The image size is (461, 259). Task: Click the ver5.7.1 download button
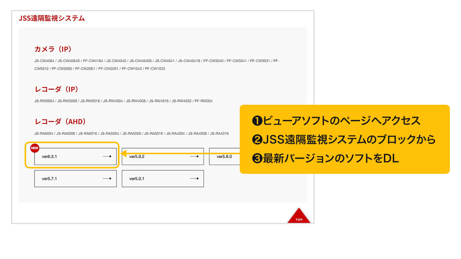click(x=75, y=179)
